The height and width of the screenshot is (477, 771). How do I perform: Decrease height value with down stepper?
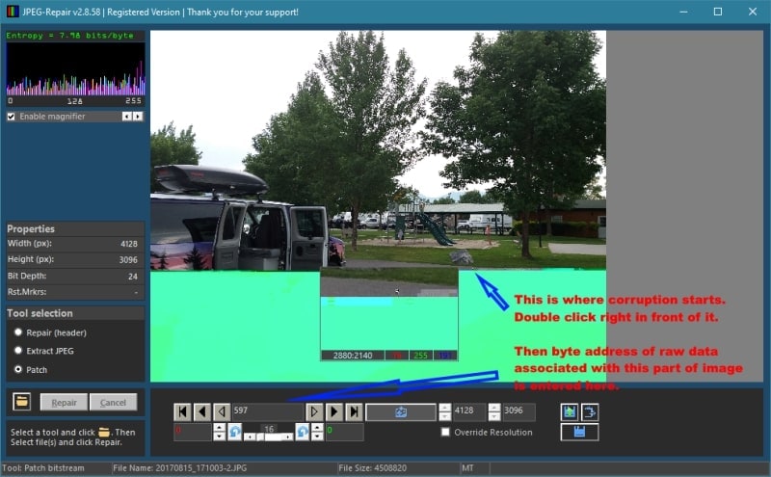pos(494,416)
